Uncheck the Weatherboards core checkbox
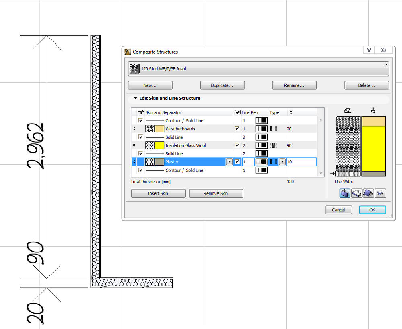Viewport: 402px width, 329px height. pyautogui.click(x=237, y=128)
